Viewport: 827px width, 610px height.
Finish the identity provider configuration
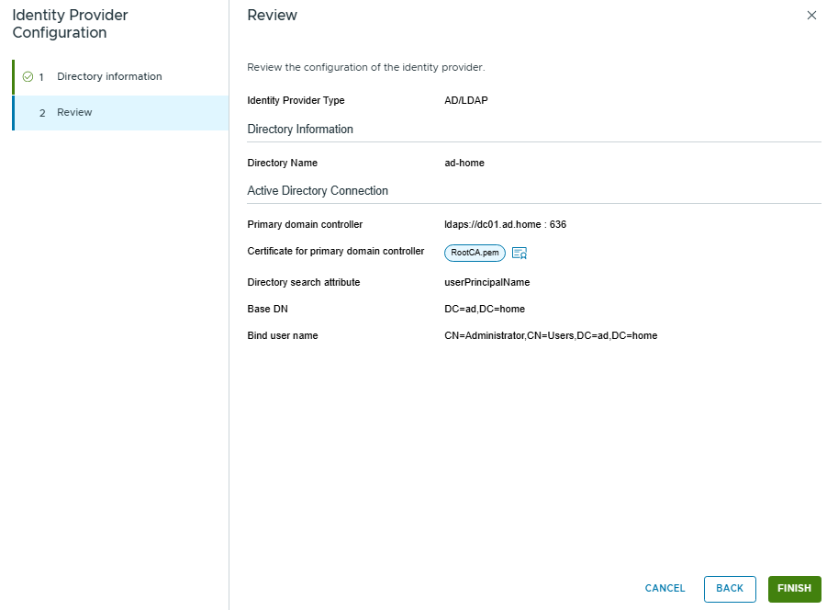click(x=794, y=589)
